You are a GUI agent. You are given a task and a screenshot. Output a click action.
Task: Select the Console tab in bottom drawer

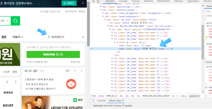click(x=101, y=101)
